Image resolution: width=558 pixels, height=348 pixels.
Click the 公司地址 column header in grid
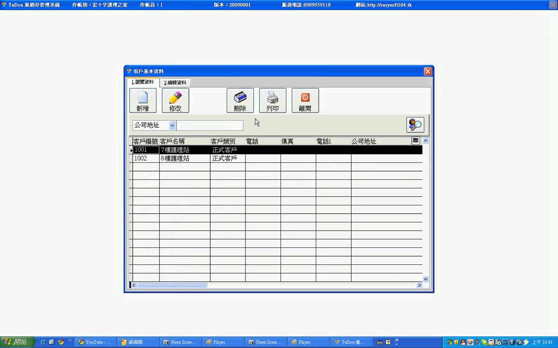pyautogui.click(x=381, y=141)
